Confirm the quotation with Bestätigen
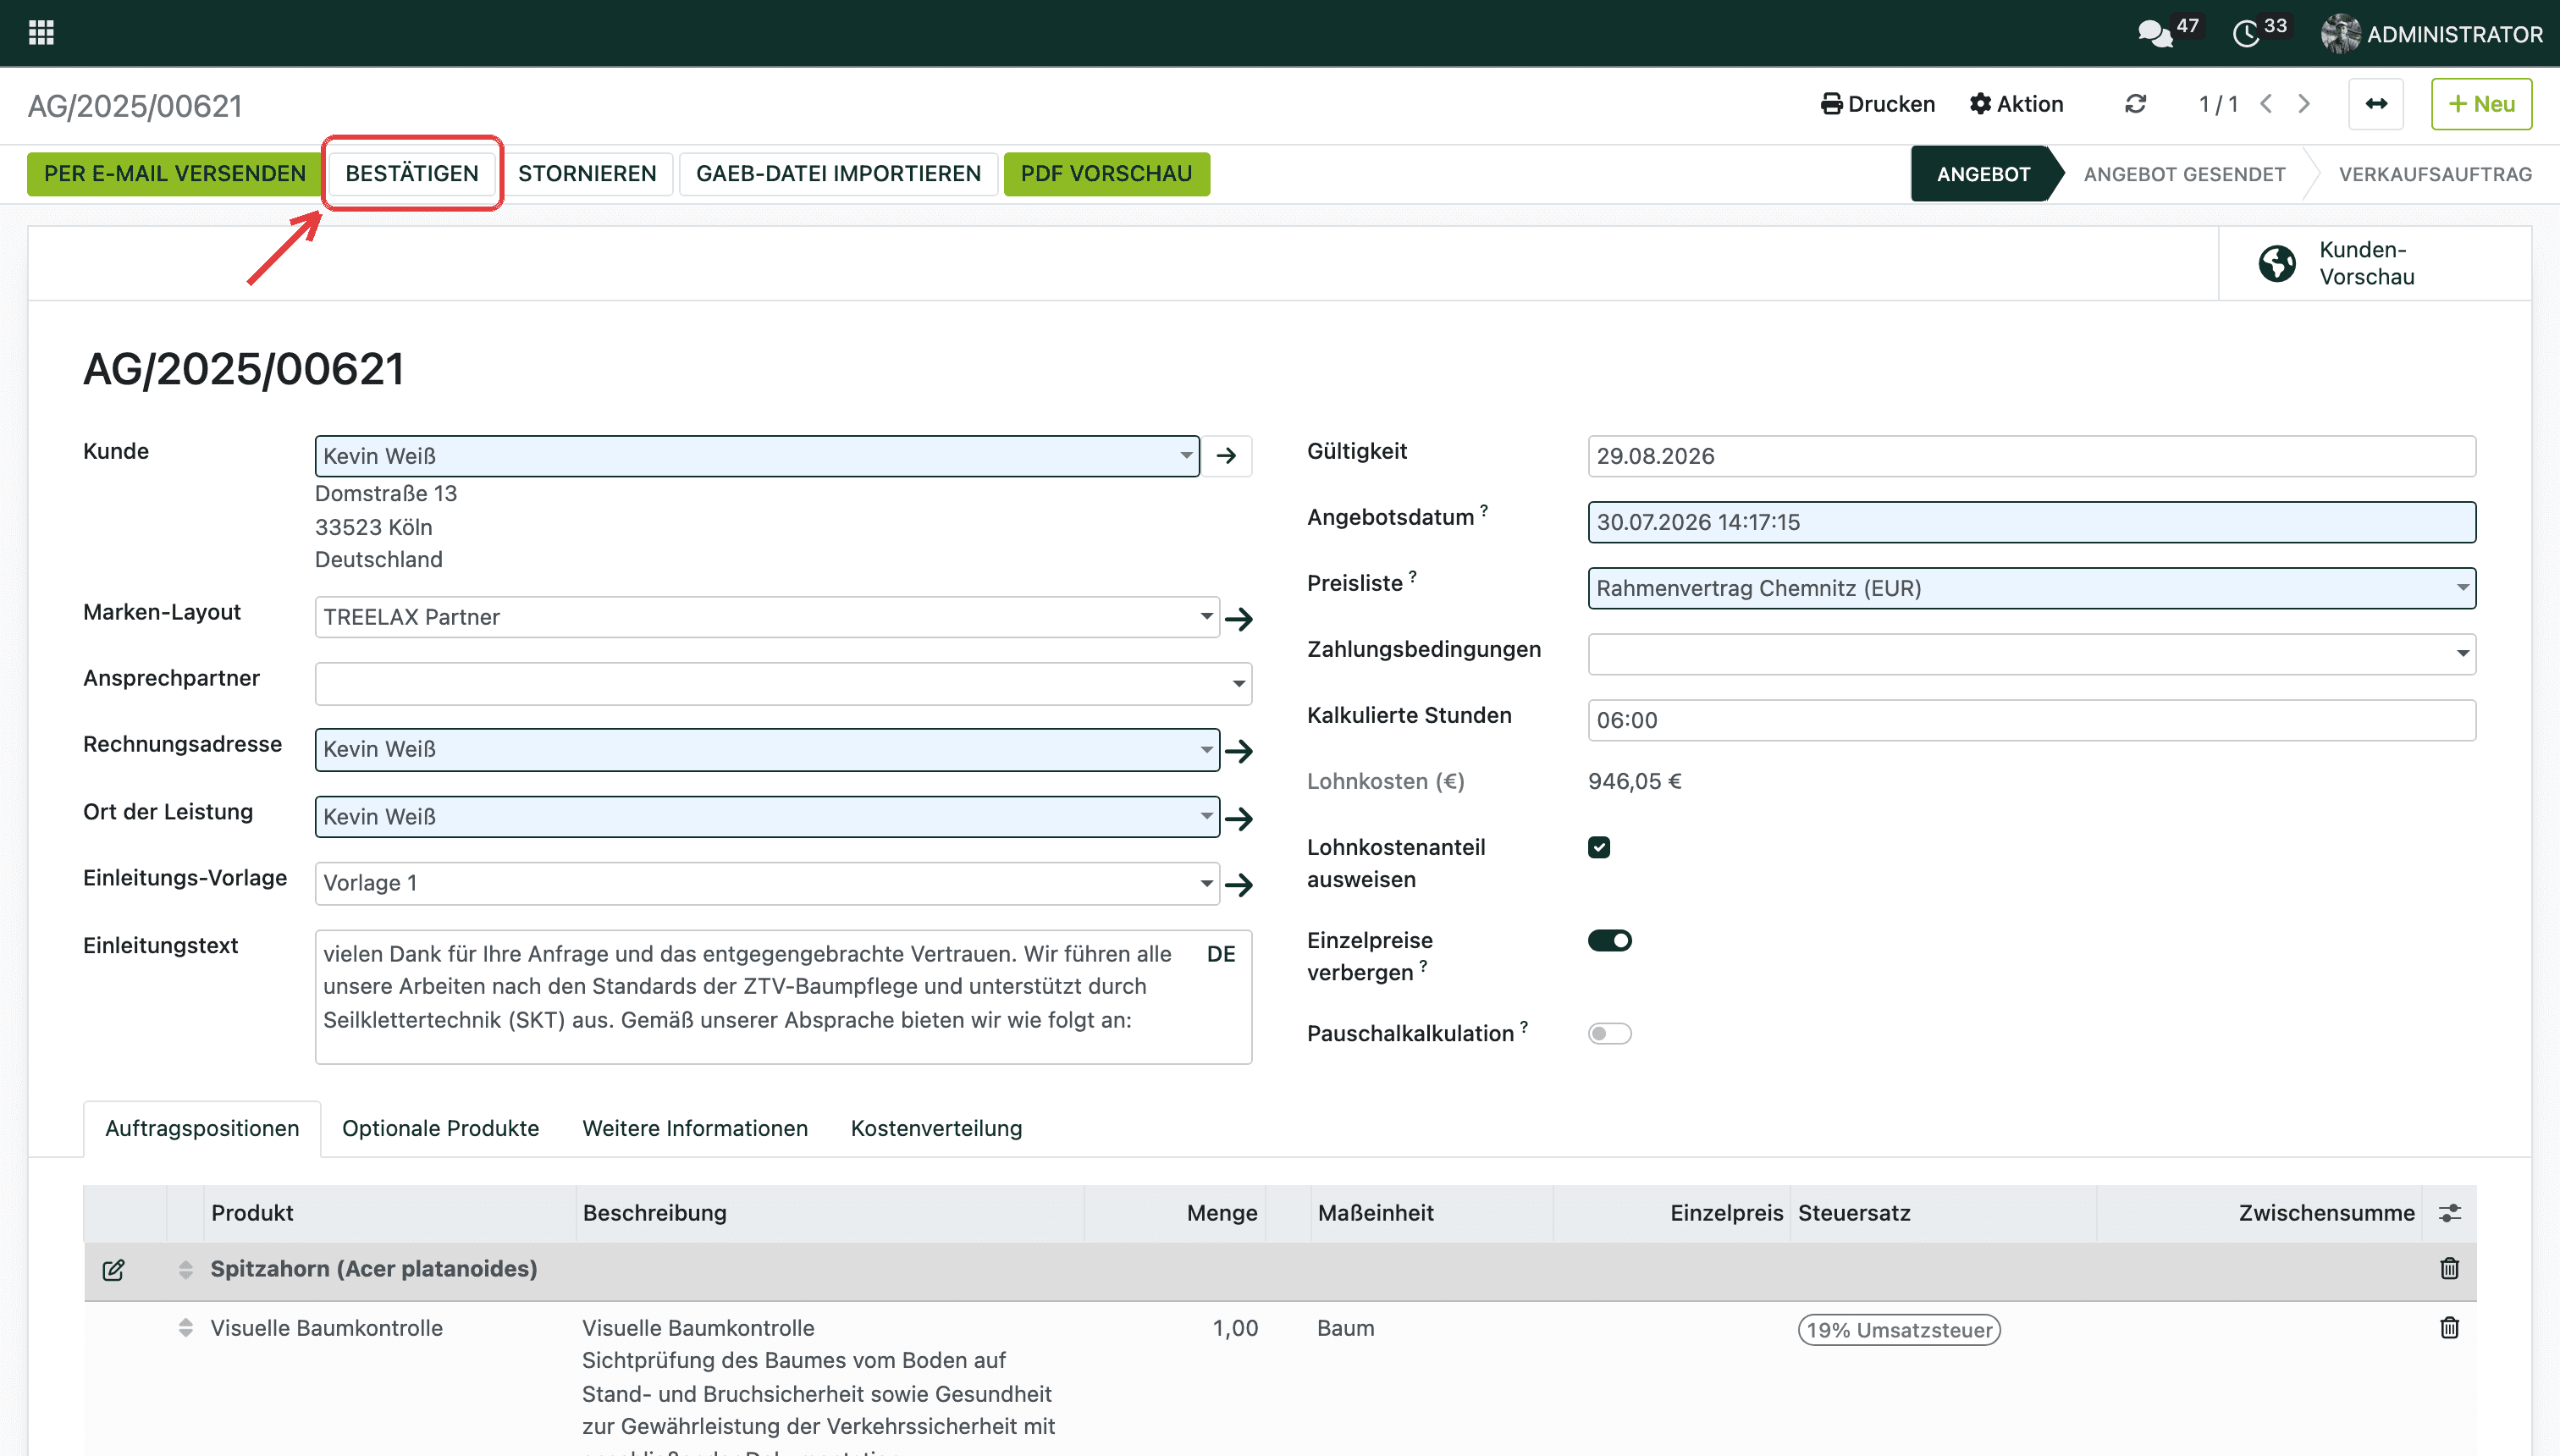 412,174
